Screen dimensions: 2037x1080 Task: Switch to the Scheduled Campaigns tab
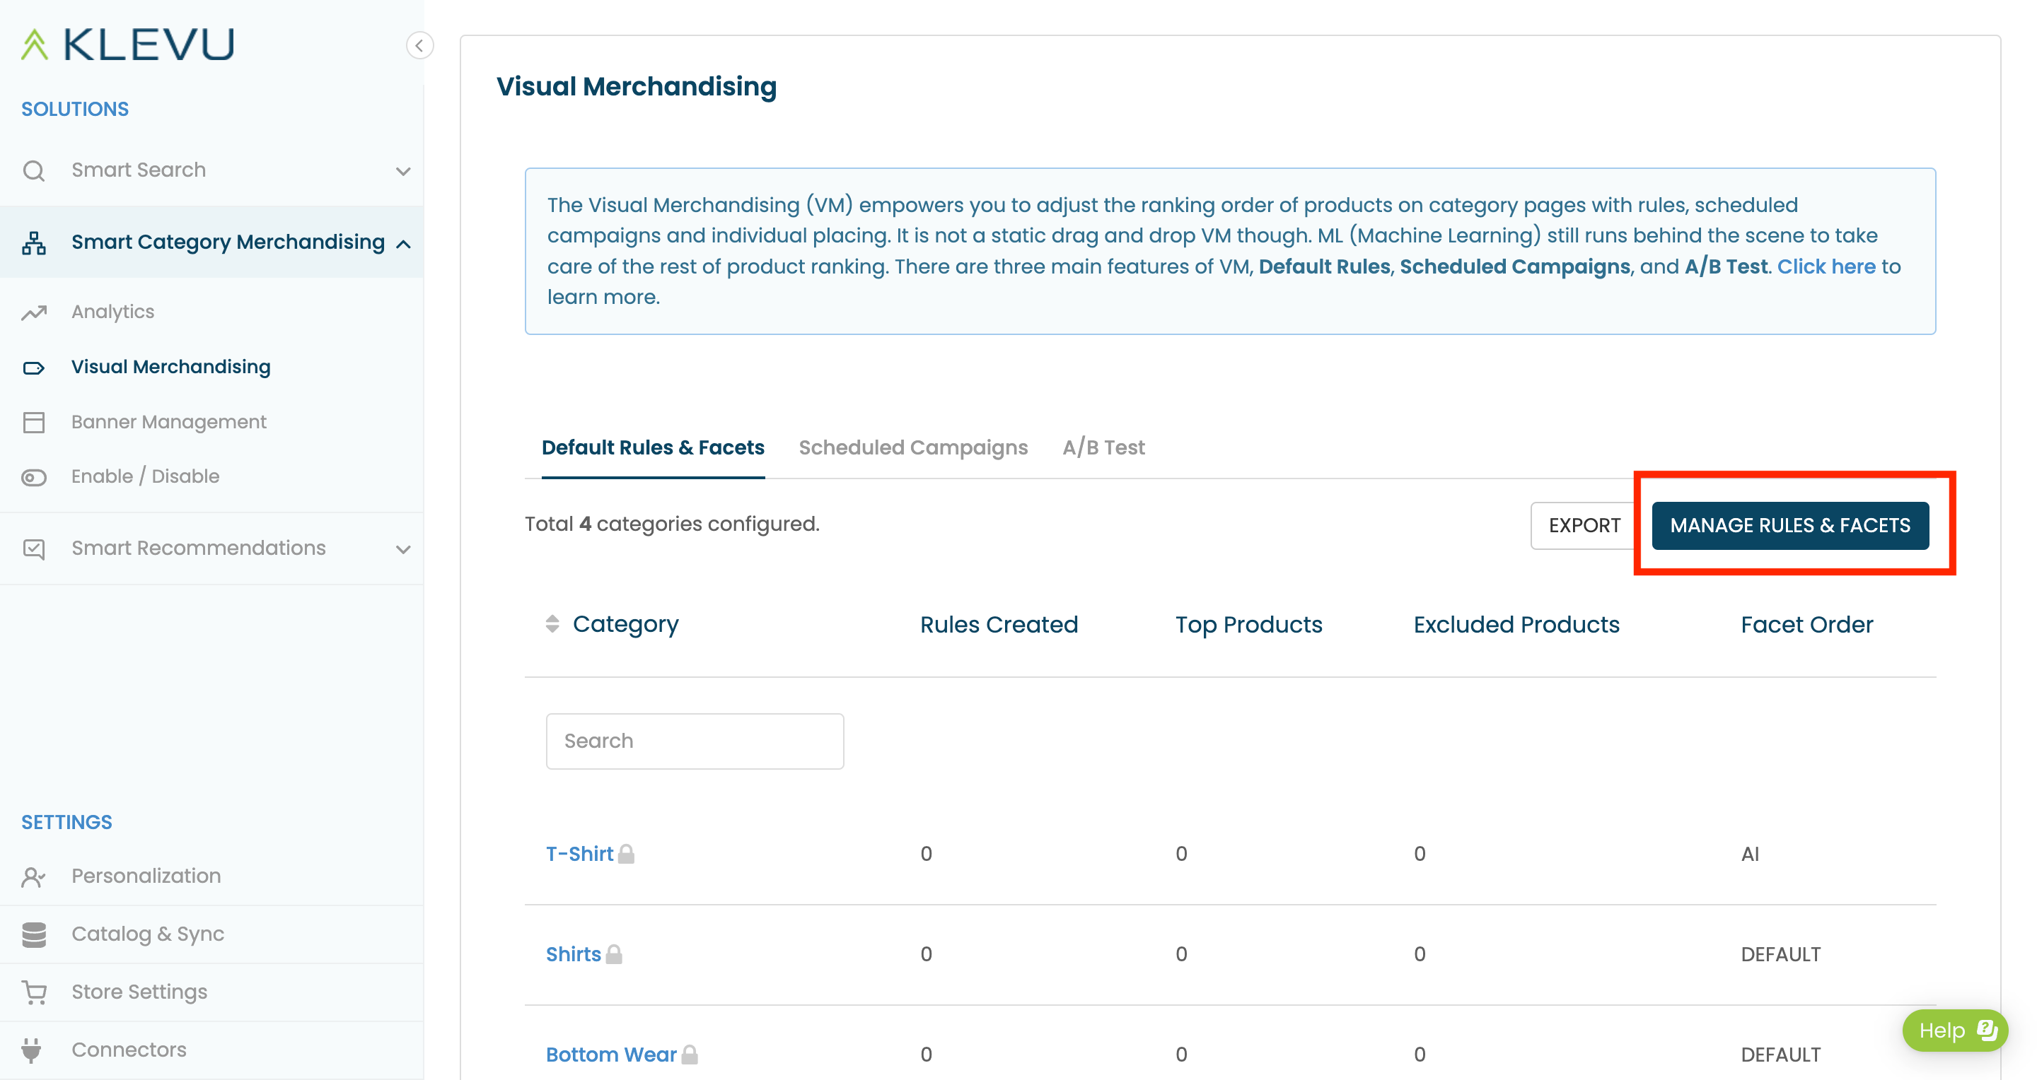[913, 448]
